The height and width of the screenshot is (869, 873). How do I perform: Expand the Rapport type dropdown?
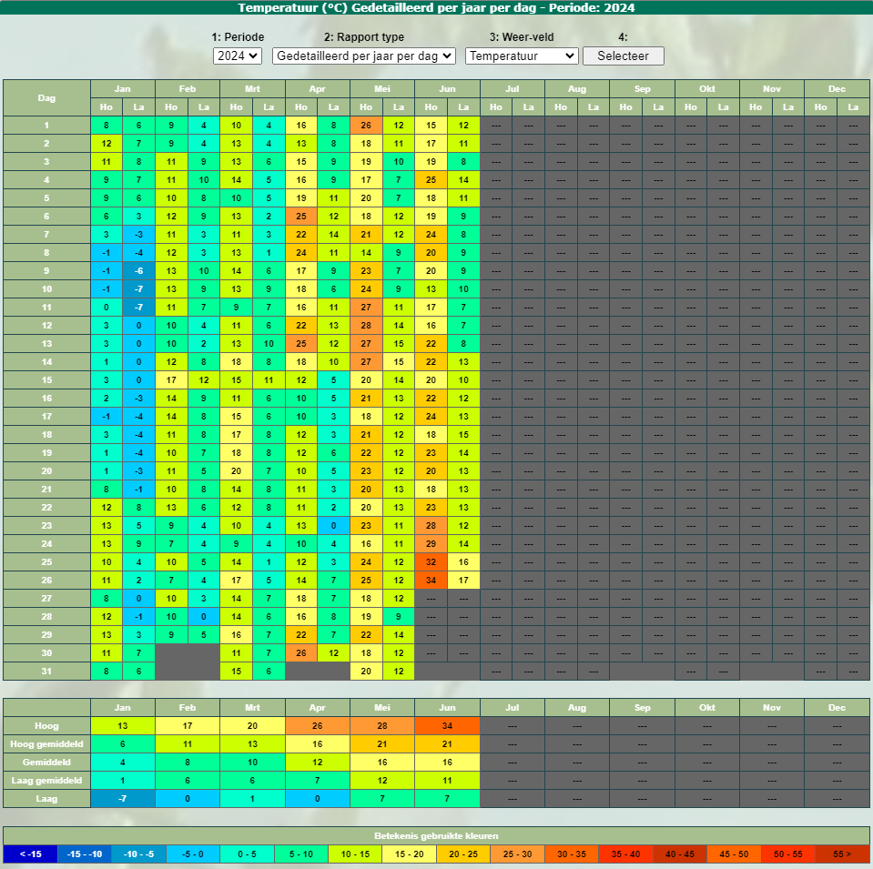363,56
